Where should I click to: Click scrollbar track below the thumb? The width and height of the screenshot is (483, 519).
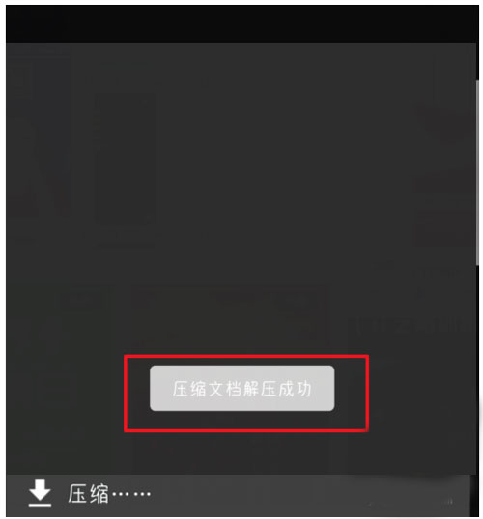[477, 364]
